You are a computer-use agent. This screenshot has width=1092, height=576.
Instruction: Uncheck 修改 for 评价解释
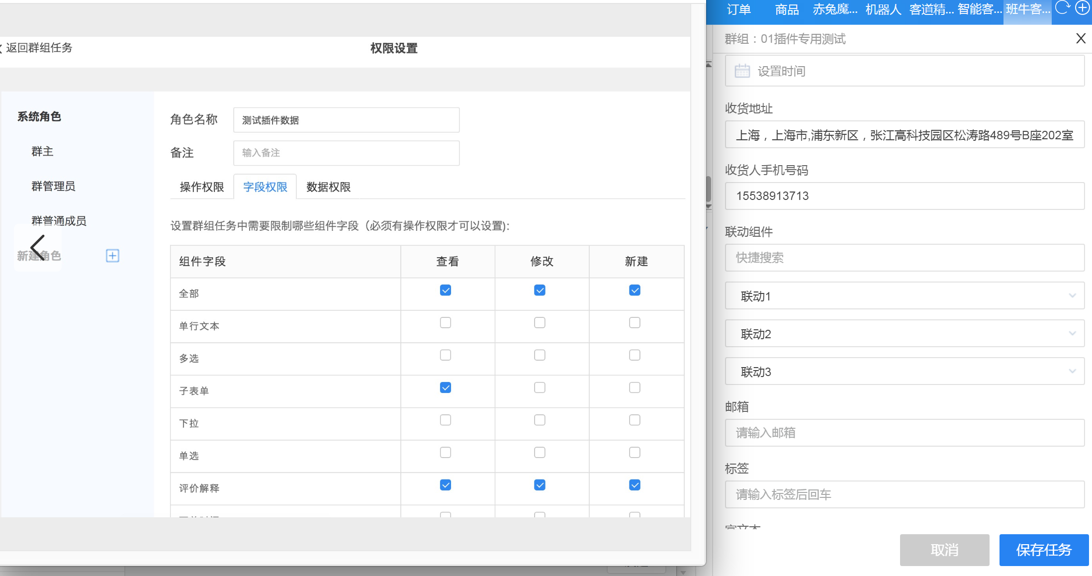[x=540, y=485]
